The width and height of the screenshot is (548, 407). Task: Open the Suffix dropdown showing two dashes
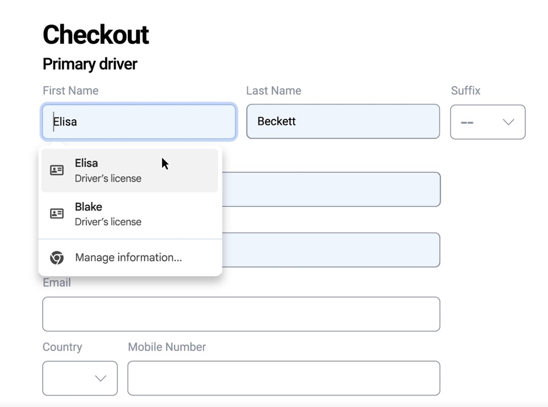tap(487, 122)
